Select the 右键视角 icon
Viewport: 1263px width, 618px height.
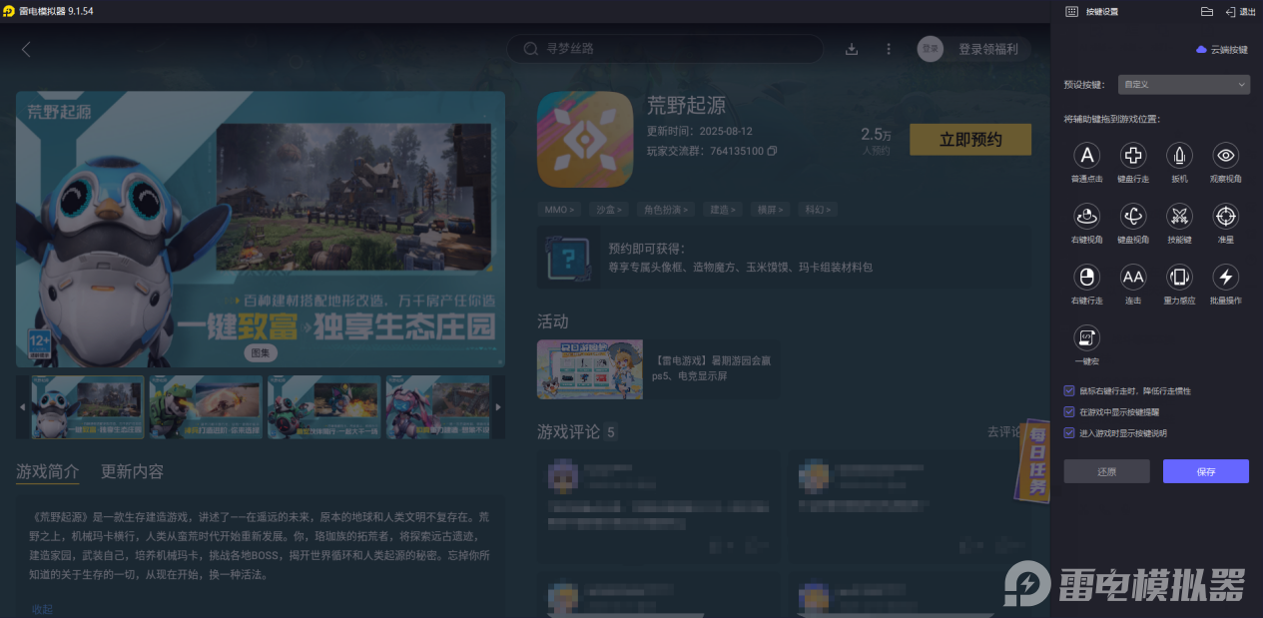click(1086, 216)
